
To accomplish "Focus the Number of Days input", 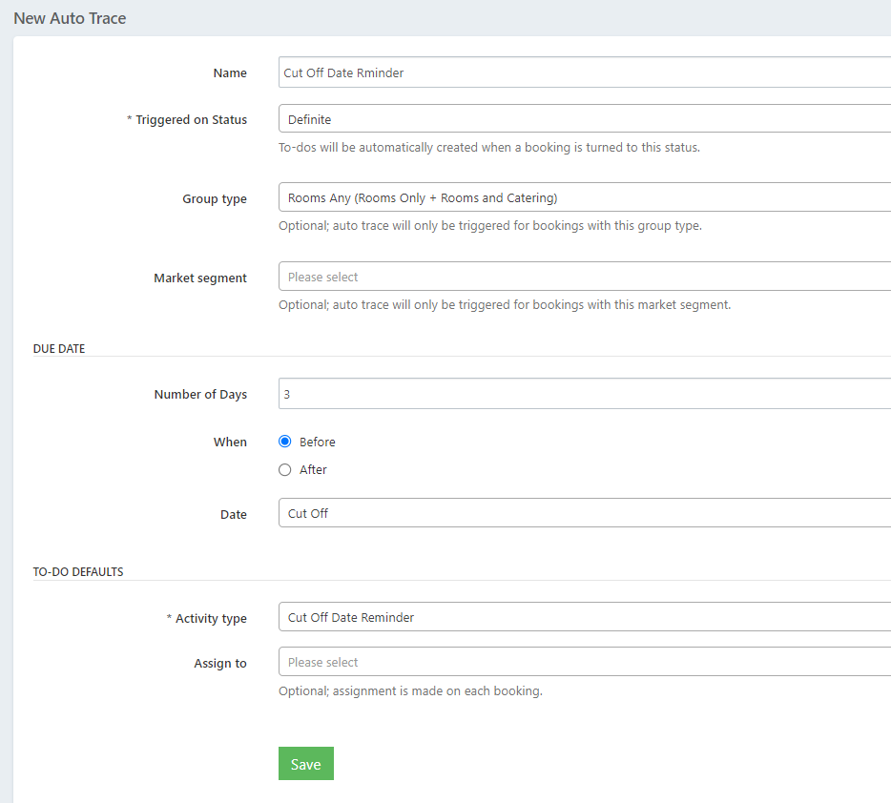I will point(584,393).
